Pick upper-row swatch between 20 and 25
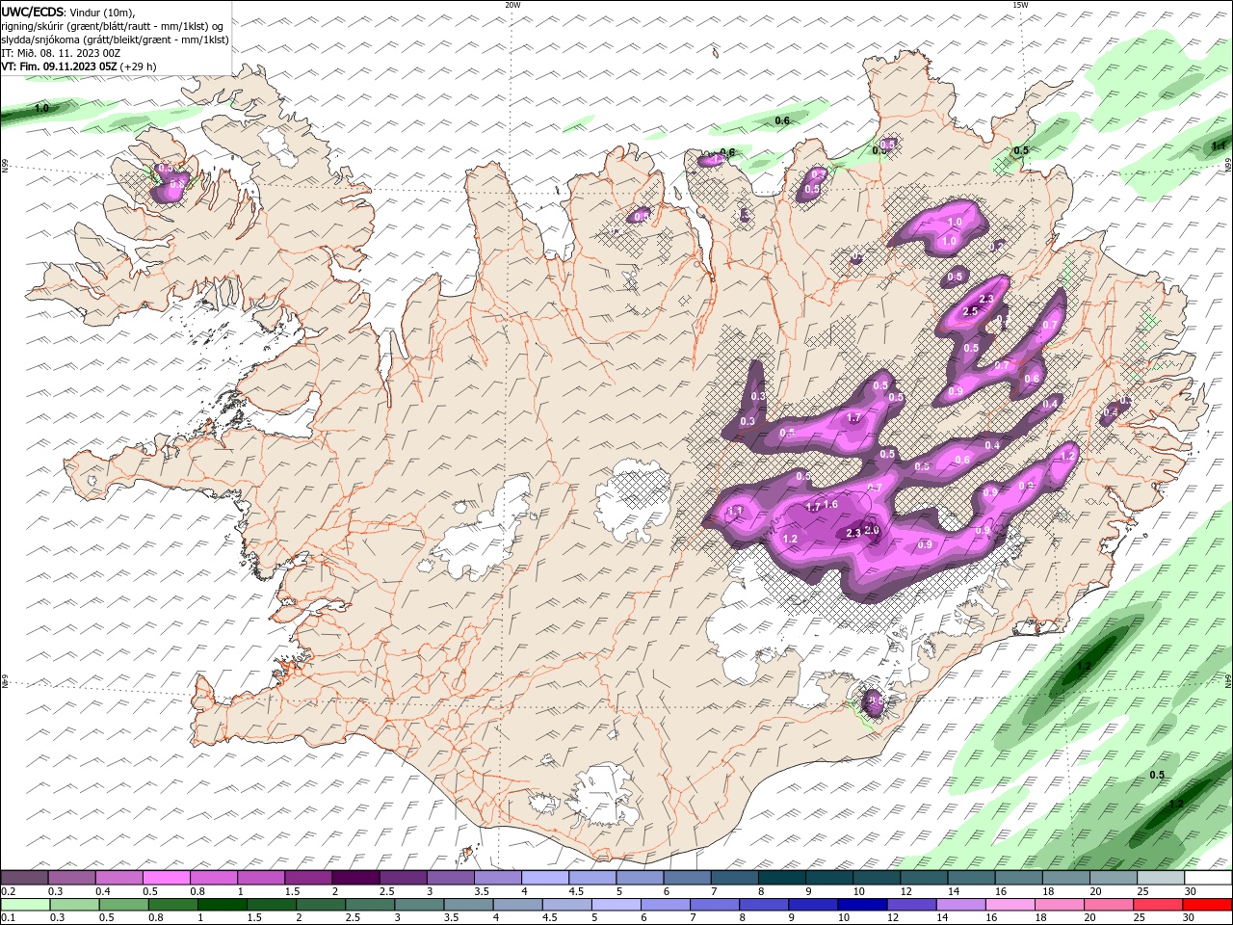1233x925 pixels. pyautogui.click(x=1113, y=878)
